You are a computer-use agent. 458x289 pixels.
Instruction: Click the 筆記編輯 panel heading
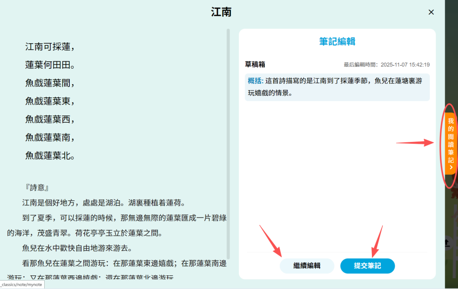click(337, 41)
